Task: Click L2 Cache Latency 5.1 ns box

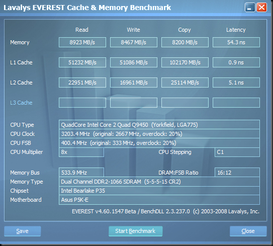Action: point(236,83)
